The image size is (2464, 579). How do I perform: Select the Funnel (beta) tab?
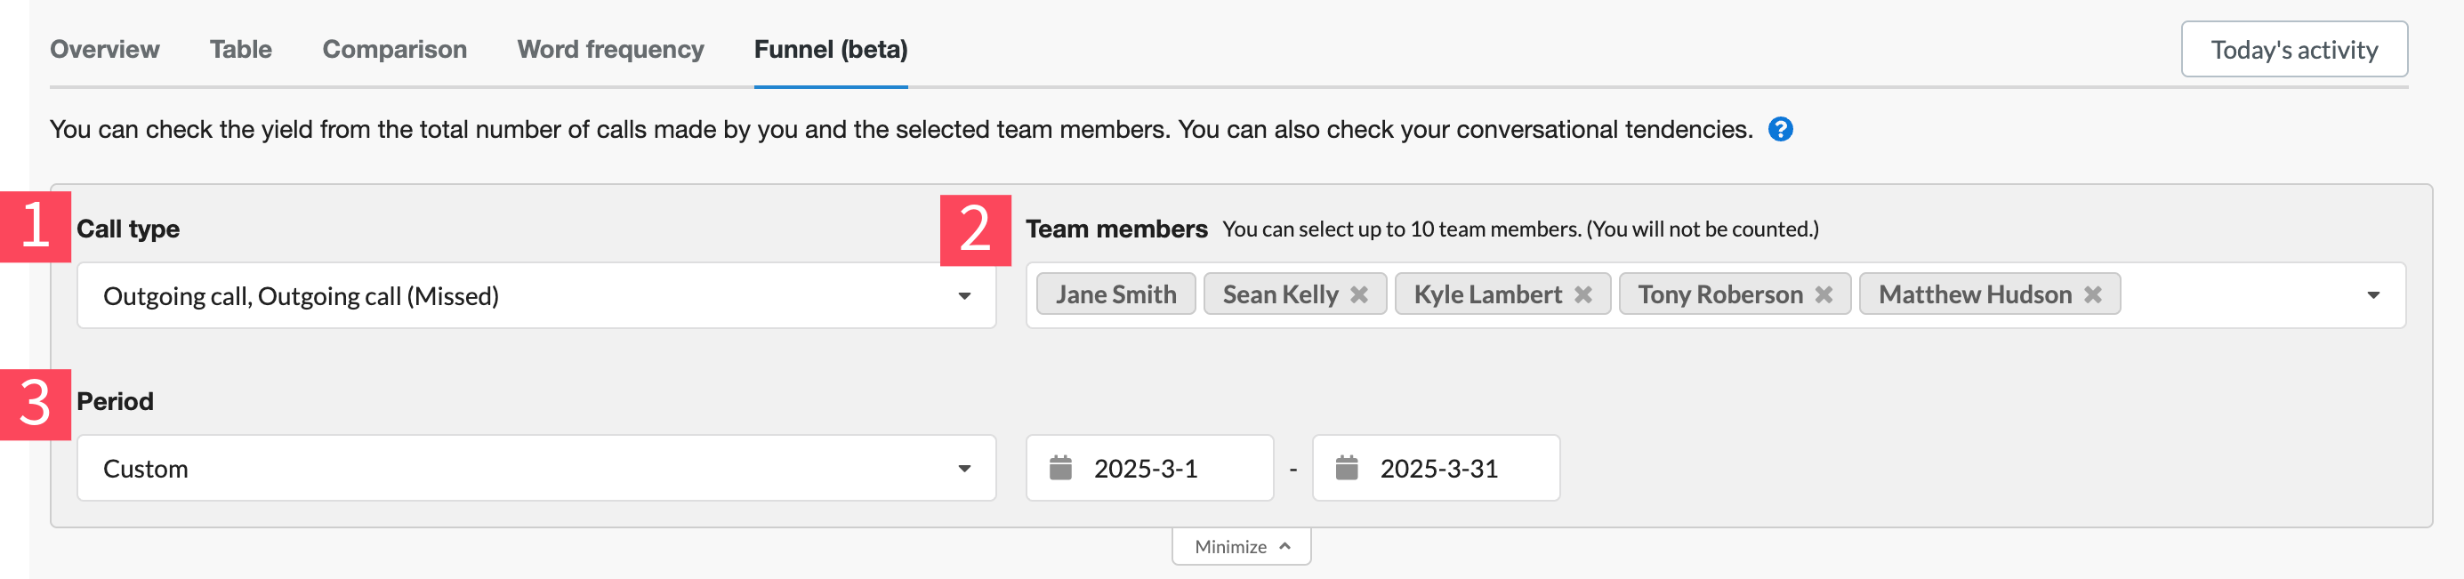coord(831,50)
